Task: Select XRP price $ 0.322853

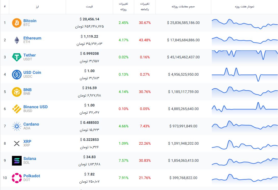Action: pyautogui.click(x=89, y=140)
